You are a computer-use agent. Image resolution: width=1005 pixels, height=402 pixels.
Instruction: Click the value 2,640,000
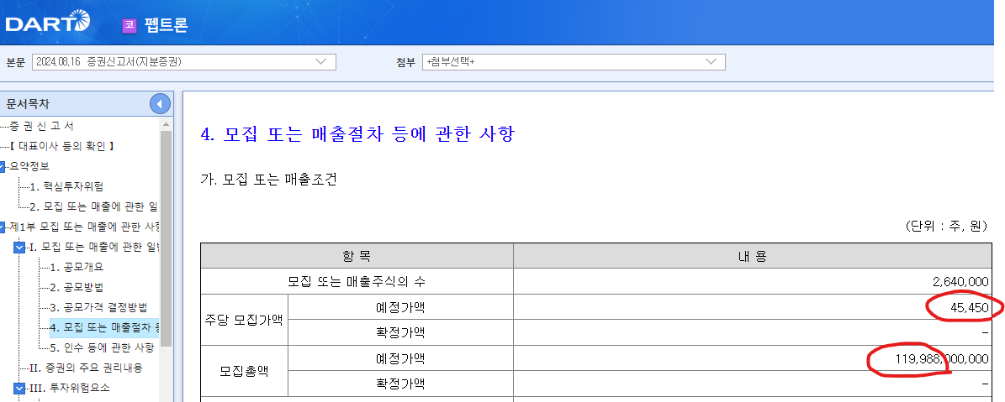click(x=960, y=282)
